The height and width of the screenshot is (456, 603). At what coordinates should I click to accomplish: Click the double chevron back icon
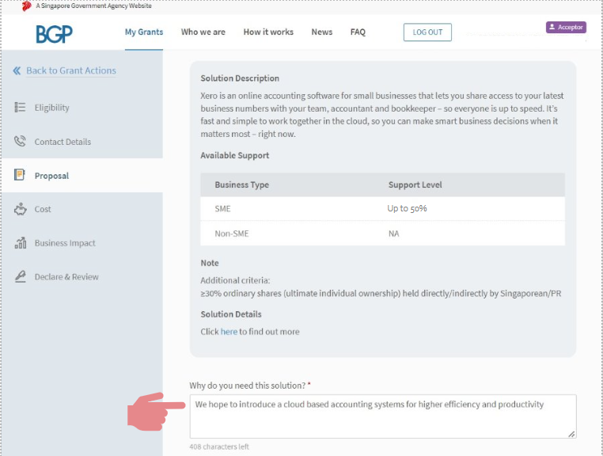pyautogui.click(x=17, y=70)
